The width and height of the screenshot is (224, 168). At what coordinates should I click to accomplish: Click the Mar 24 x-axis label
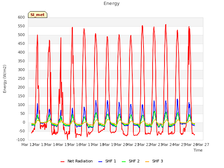coord(168,145)
